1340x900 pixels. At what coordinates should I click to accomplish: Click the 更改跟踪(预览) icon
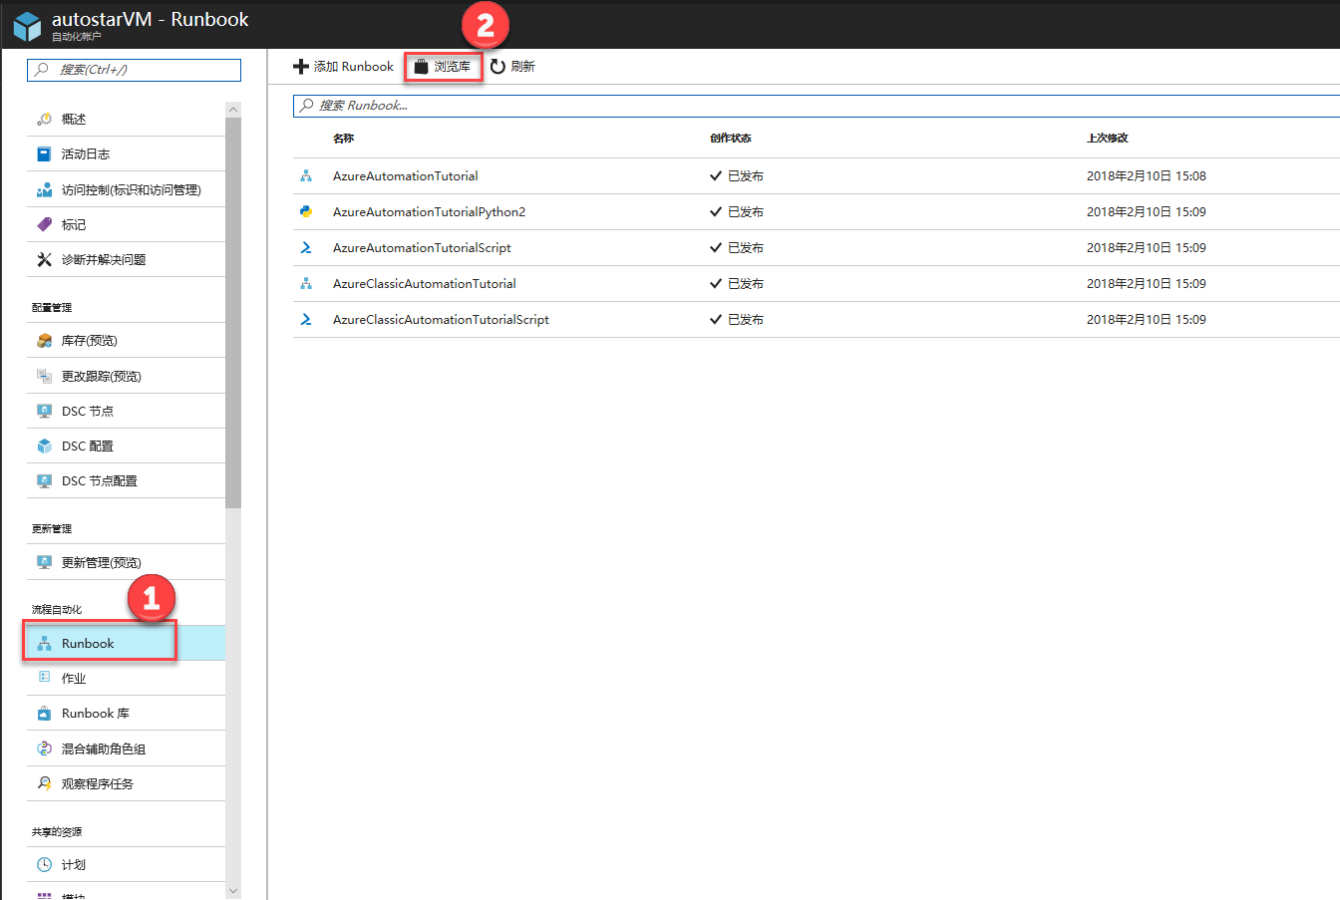click(44, 376)
